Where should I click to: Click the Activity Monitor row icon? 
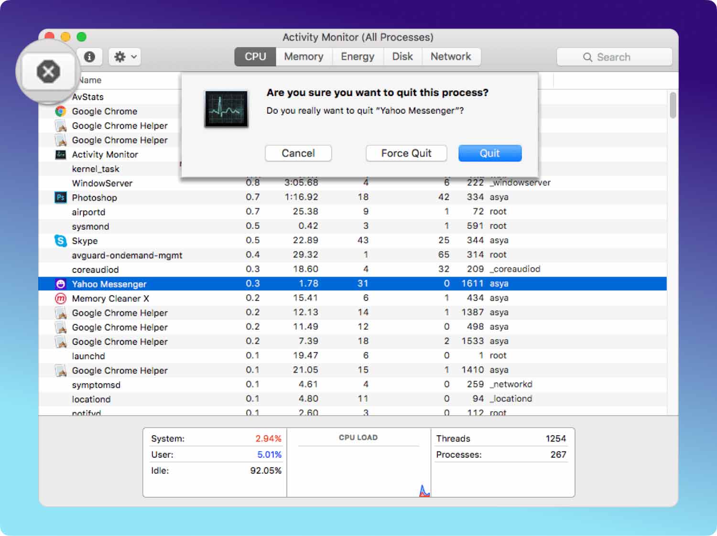click(61, 154)
